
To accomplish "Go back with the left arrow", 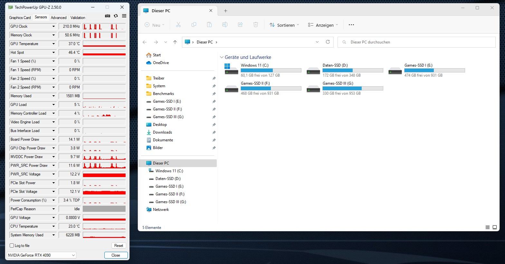I will coord(145,42).
